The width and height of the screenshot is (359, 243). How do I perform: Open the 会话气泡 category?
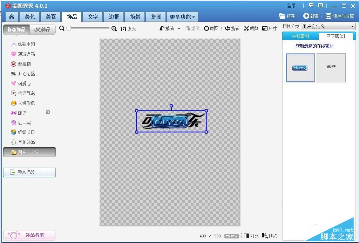(23, 93)
